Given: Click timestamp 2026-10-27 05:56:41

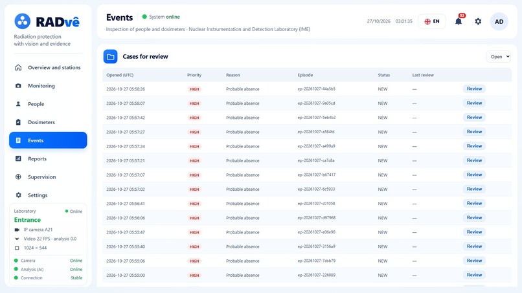Looking at the screenshot, I should [126, 204].
